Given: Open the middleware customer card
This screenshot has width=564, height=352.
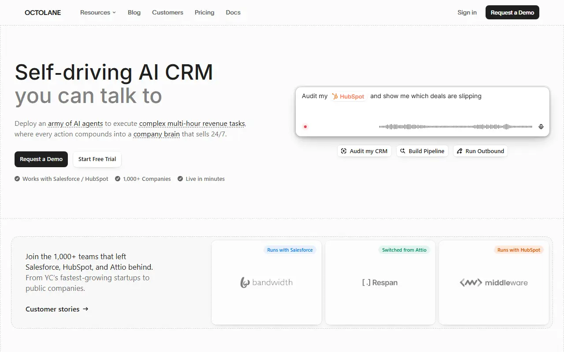Looking at the screenshot, I should point(494,282).
